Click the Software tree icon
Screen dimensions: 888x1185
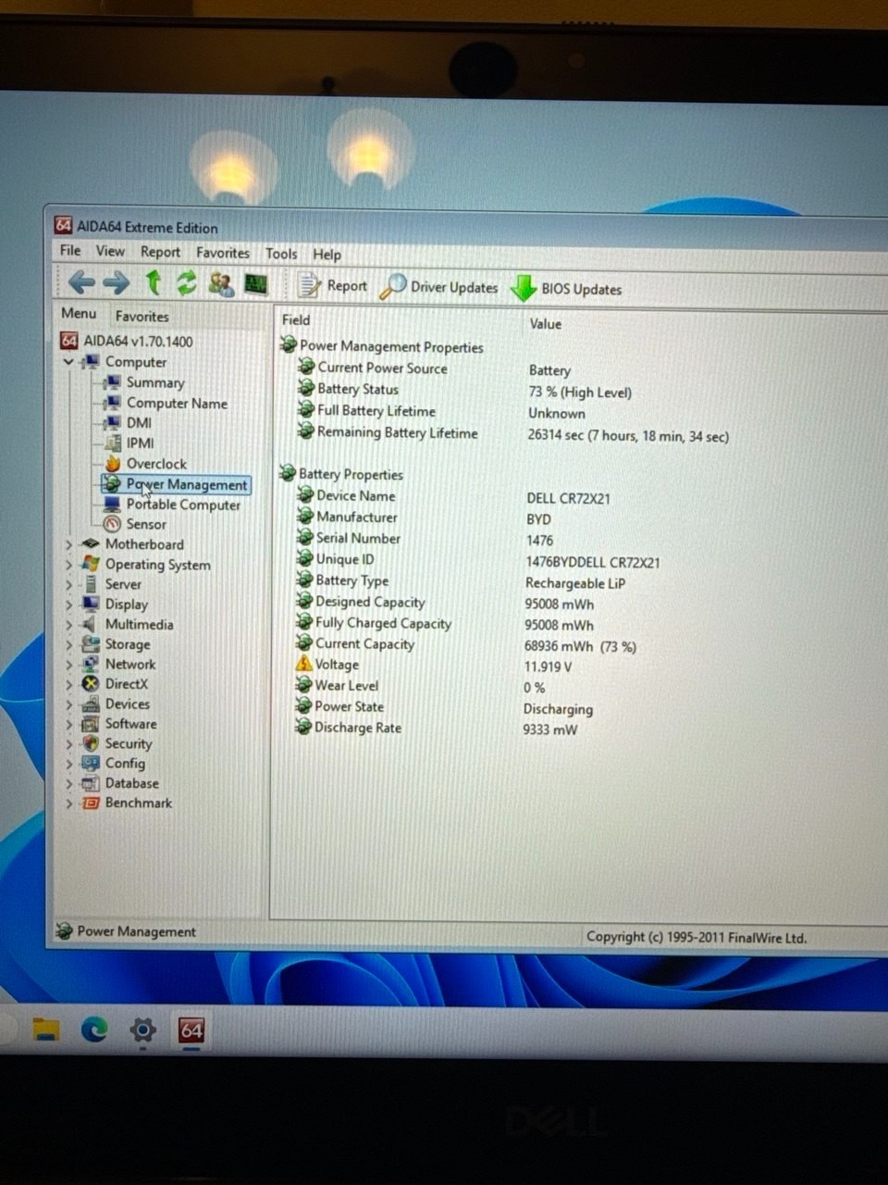coord(90,724)
